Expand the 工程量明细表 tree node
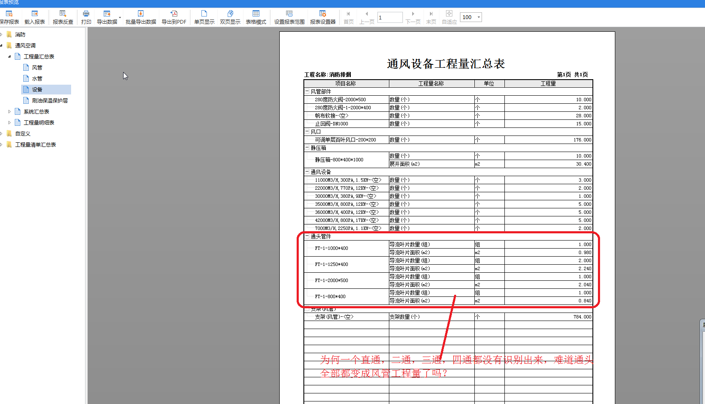The width and height of the screenshot is (705, 404). (x=9, y=122)
